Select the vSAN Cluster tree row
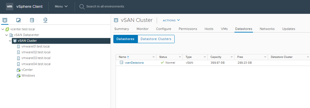Screen dimensions: 310x108 pos(61,41)
